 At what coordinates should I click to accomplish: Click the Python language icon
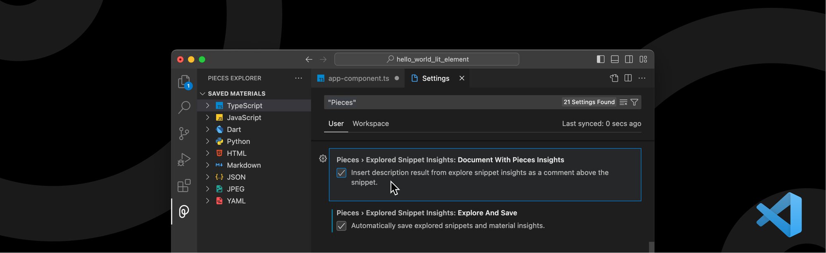click(219, 141)
